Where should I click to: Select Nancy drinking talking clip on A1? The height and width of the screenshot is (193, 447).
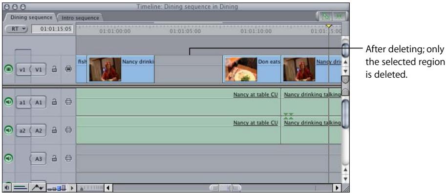tap(311, 102)
